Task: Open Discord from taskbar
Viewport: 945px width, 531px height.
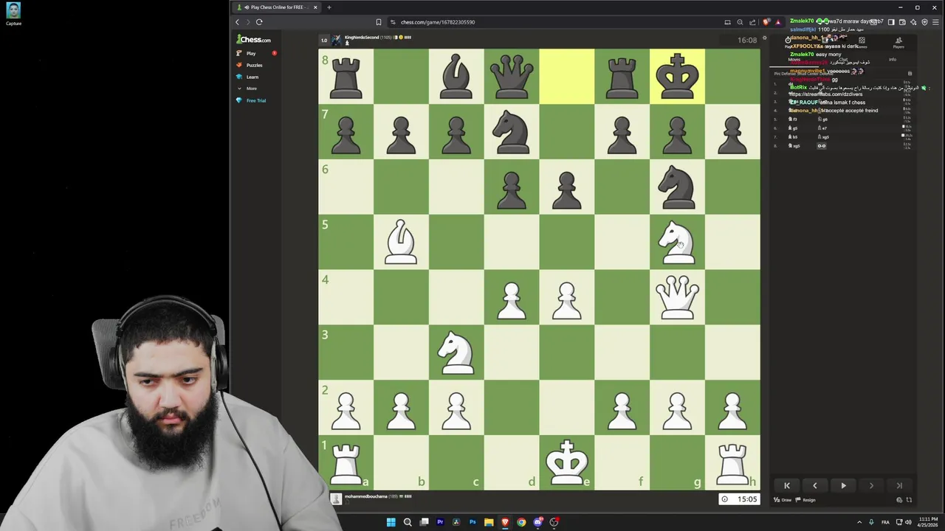Action: click(x=538, y=522)
